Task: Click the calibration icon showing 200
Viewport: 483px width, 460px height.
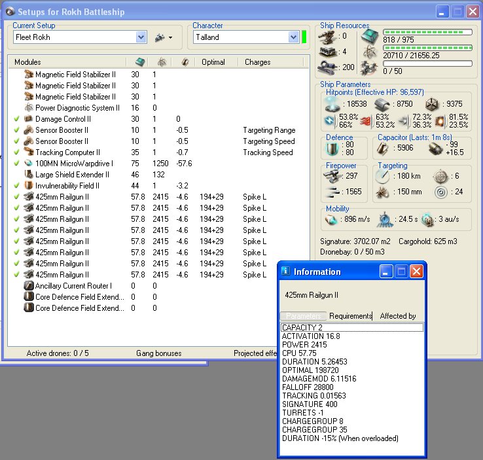Action: tap(327, 67)
